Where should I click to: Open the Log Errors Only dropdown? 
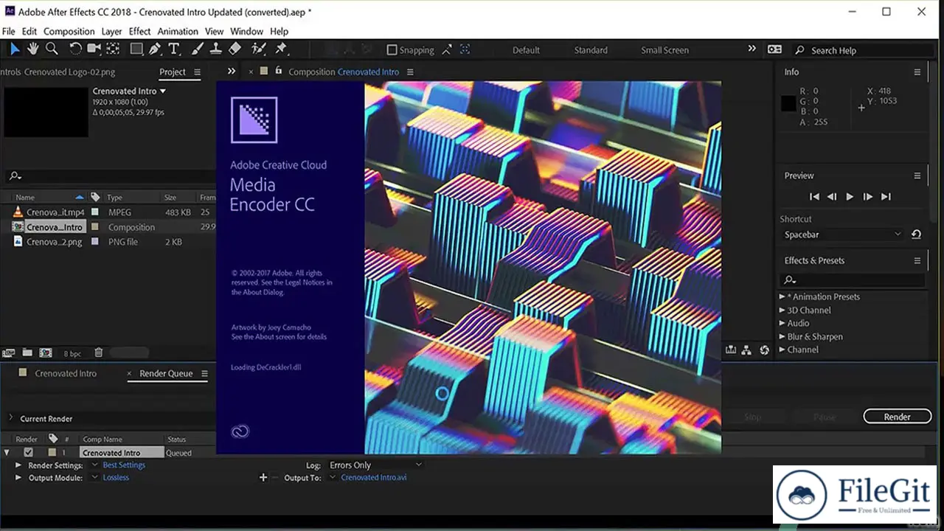tap(375, 465)
